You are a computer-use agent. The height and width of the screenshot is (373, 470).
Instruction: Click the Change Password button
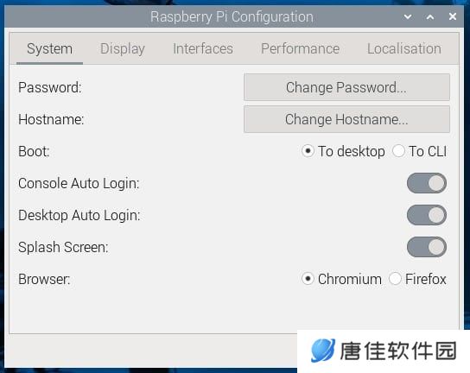coord(346,87)
